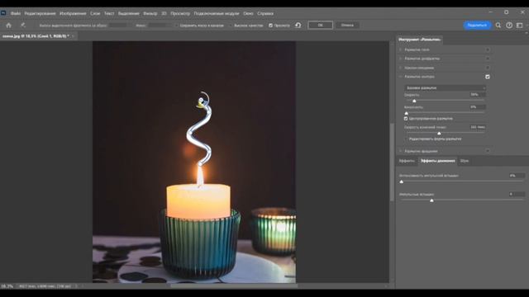529x297 pixels.
Task: Select the blur pin tool icon
Action: [23, 26]
